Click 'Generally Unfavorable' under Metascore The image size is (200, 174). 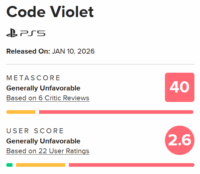tap(43, 88)
